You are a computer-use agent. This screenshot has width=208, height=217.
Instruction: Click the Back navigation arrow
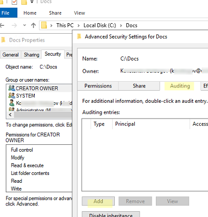2,25
